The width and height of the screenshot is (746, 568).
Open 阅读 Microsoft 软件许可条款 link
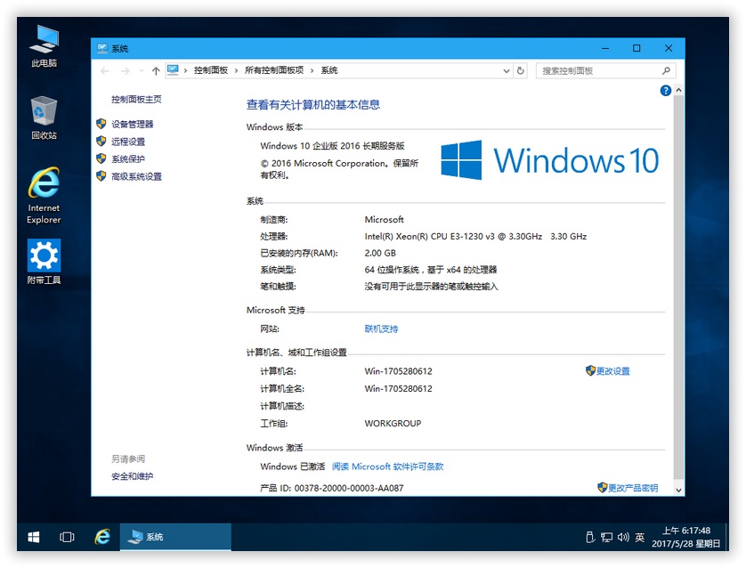click(x=387, y=467)
